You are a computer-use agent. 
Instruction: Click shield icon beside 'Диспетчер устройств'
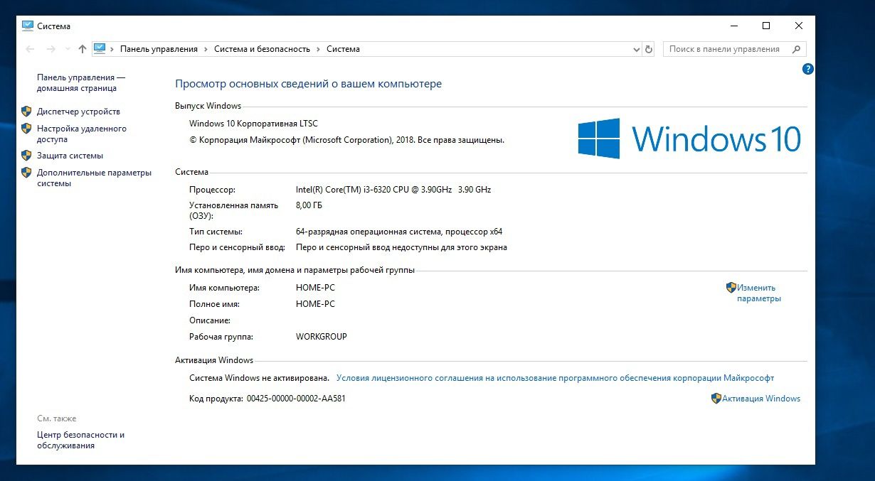[x=26, y=112]
